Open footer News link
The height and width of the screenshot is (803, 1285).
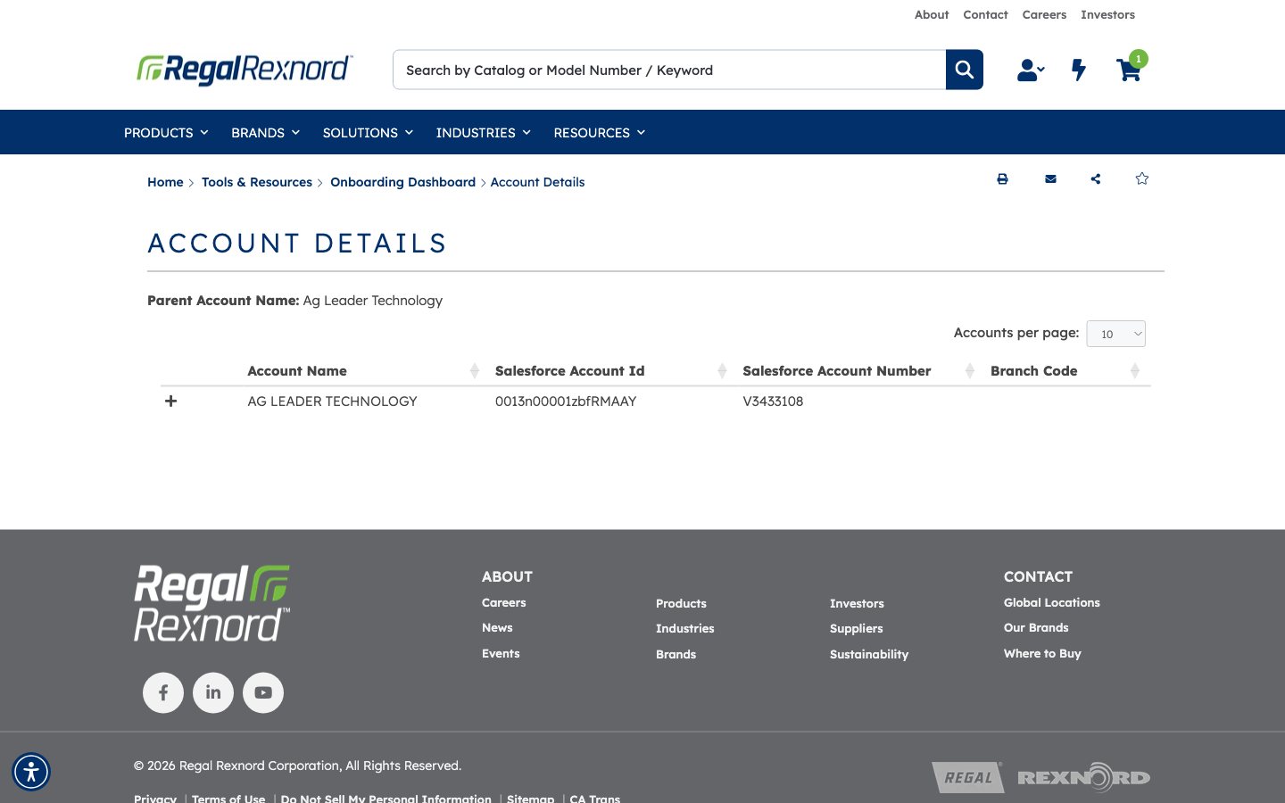click(x=497, y=628)
